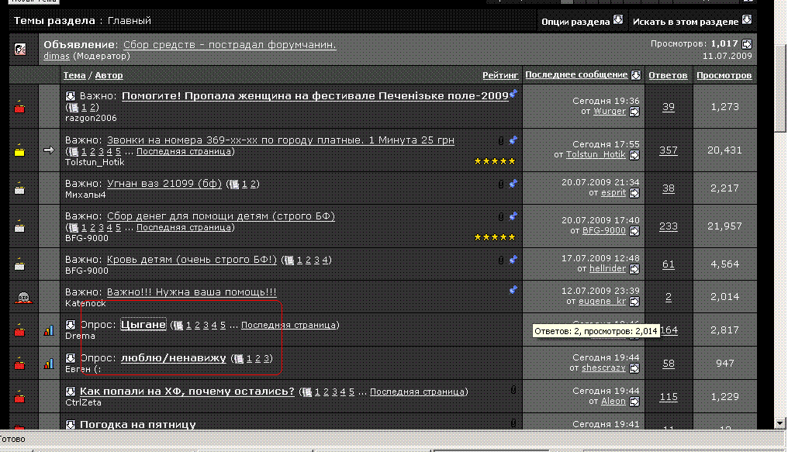The image size is (788, 452).
Task: Go to last post by Tolstun_Hotik icon
Action: 634,155
